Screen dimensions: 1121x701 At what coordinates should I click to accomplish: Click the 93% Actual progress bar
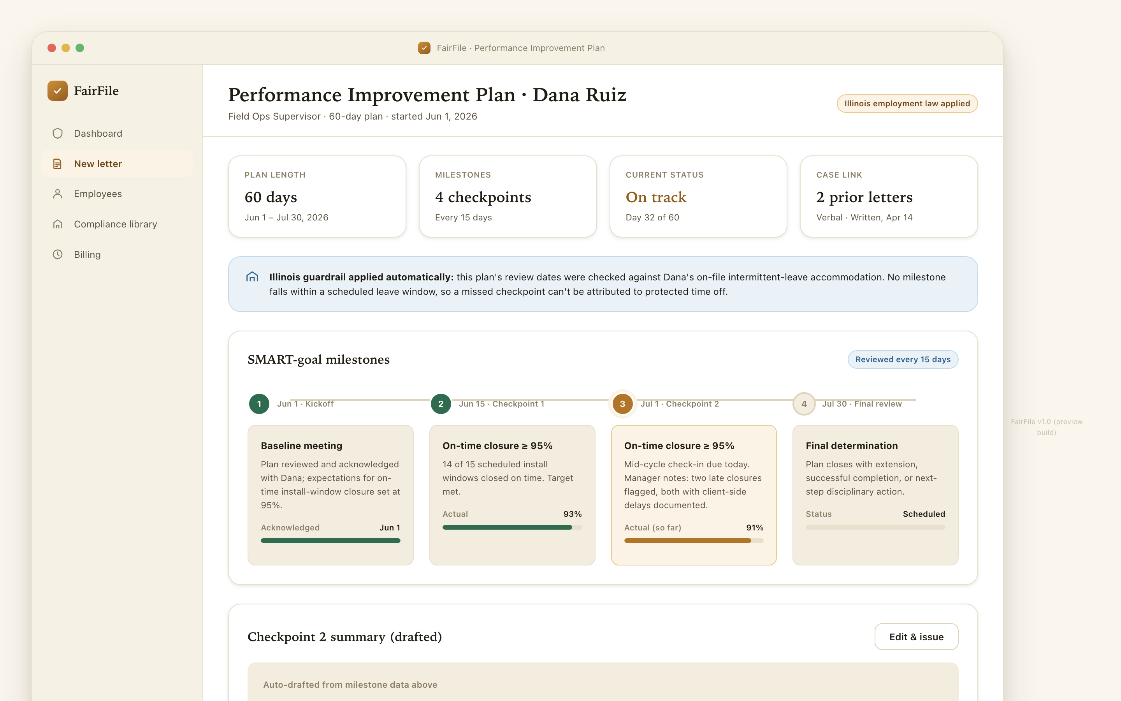pyautogui.click(x=512, y=527)
